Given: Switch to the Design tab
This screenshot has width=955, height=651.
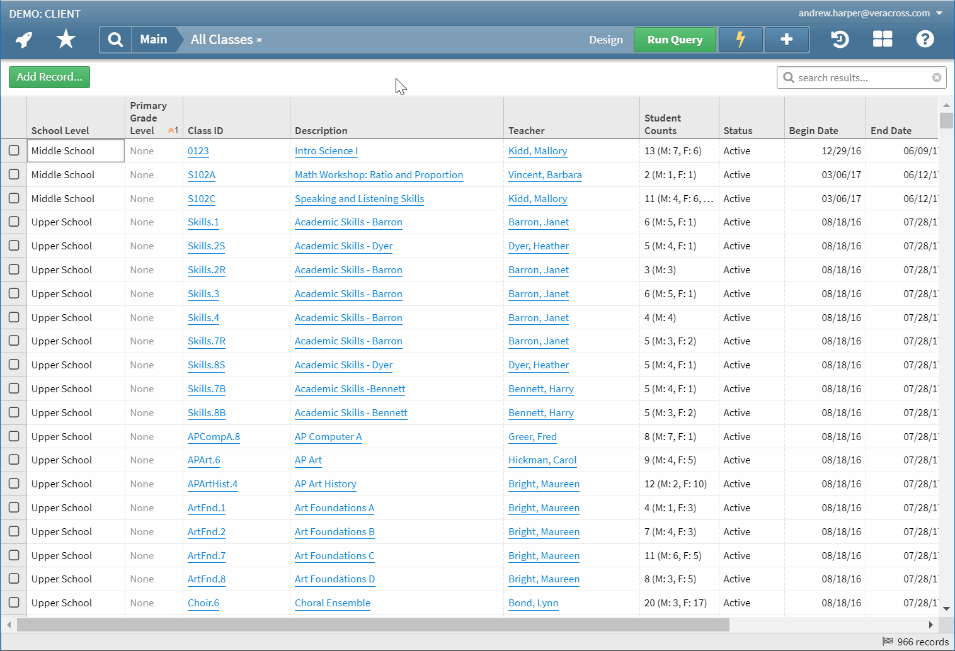Looking at the screenshot, I should tap(605, 39).
